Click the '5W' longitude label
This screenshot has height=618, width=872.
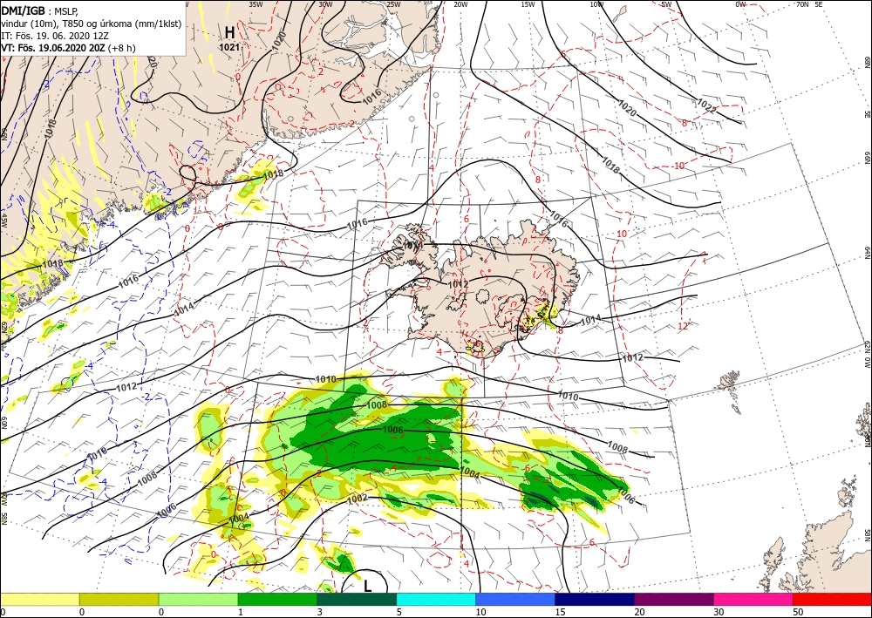[667, 4]
